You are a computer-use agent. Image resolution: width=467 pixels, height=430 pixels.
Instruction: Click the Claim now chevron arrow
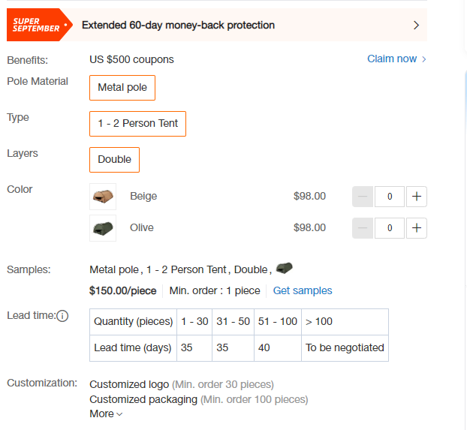(423, 59)
